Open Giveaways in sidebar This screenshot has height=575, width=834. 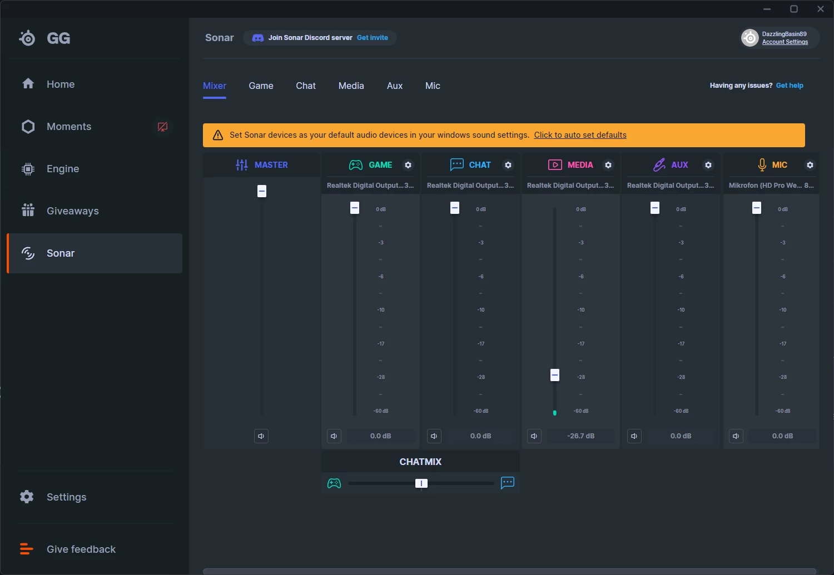tap(95, 211)
